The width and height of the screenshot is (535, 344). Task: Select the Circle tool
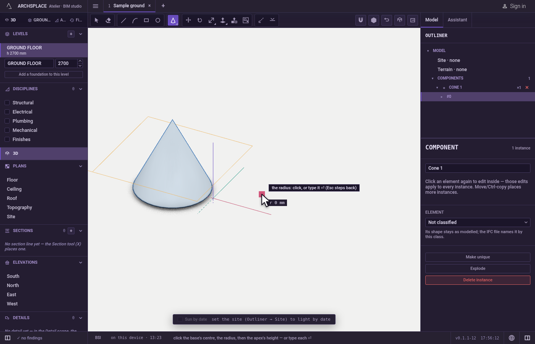point(158,20)
